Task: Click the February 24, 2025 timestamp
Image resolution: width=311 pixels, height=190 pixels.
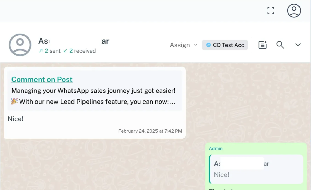Action: [x=150, y=131]
